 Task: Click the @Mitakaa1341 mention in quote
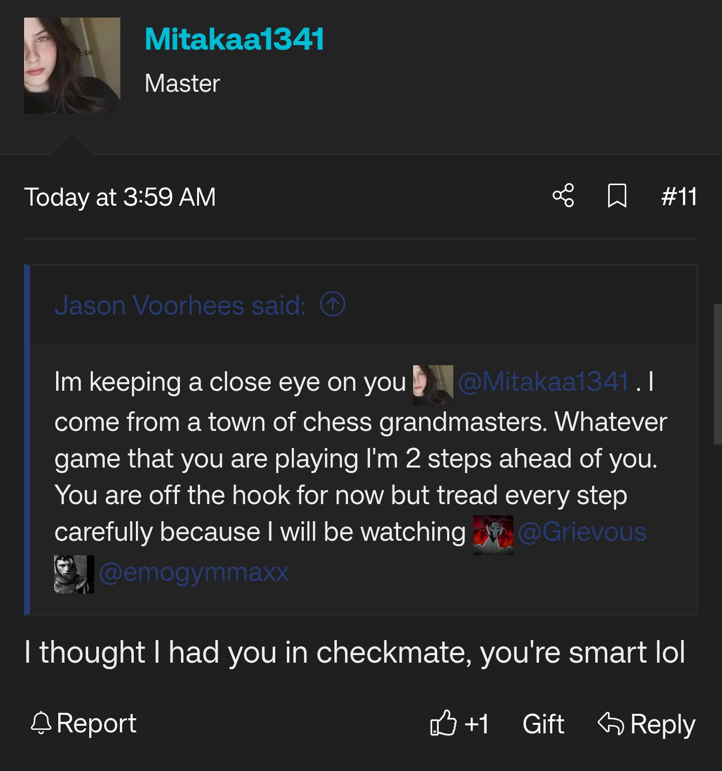[x=543, y=382]
